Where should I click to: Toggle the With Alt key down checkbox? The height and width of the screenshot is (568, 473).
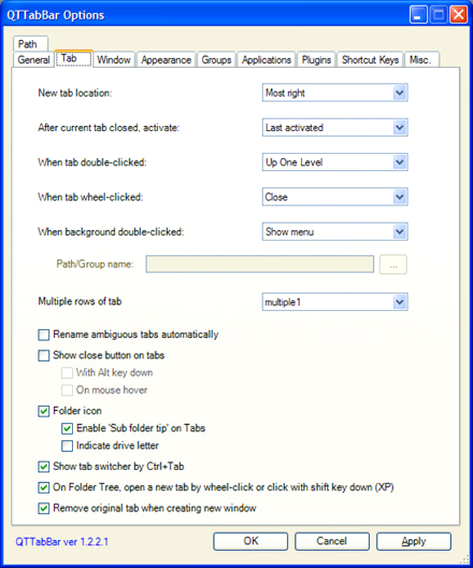coord(67,373)
